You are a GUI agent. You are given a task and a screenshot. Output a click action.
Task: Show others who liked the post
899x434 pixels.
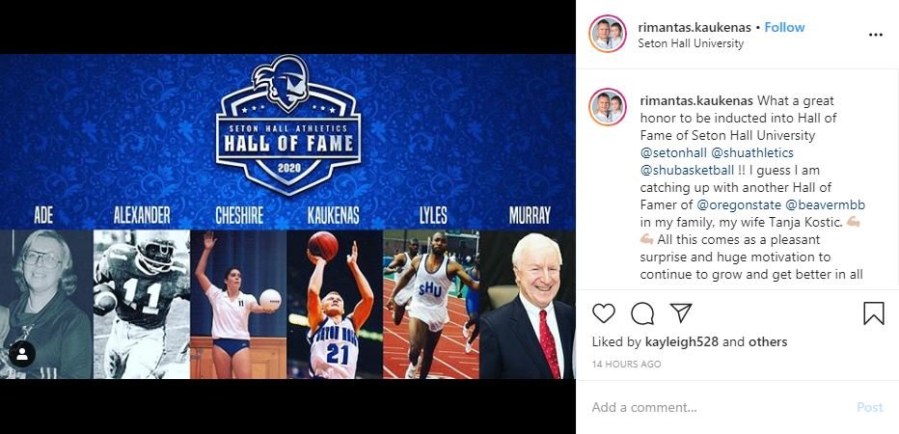click(768, 342)
